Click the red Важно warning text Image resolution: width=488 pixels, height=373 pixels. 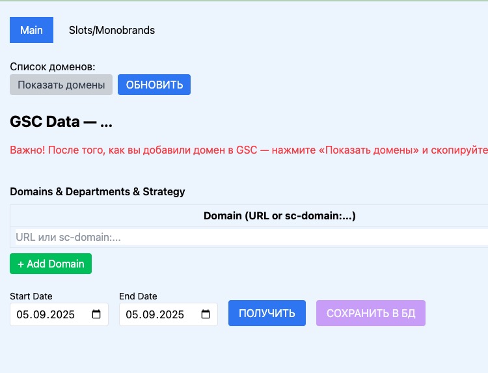(247, 150)
